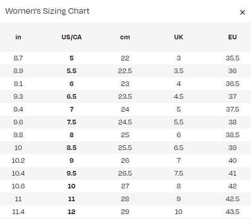The image size is (251, 219).
Task: Select US/CA size 12 cell
Action: coord(71,212)
